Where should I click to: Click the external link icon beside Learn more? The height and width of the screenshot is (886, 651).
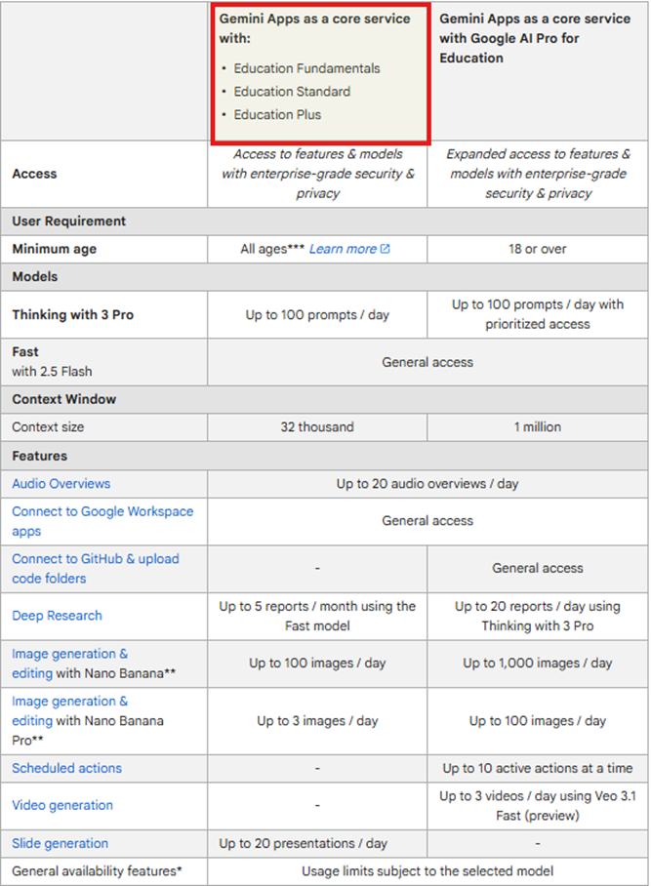point(386,249)
